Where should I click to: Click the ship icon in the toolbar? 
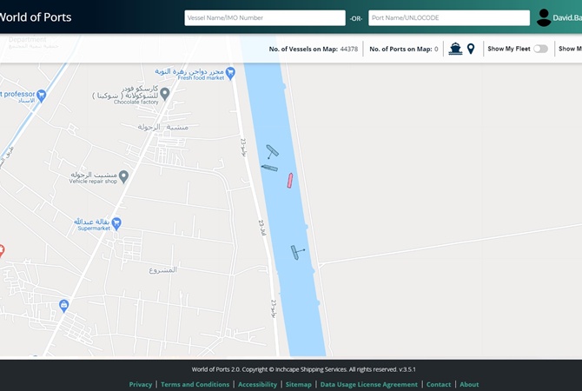455,49
